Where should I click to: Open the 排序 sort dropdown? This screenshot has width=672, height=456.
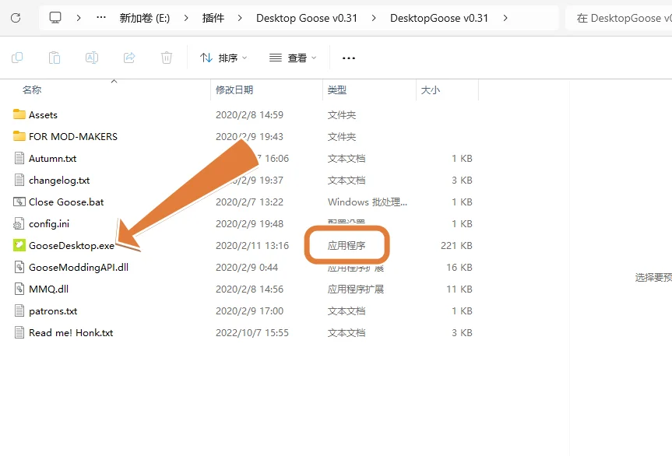pos(223,58)
